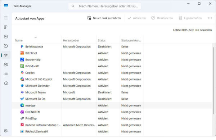Image resolution: width=216 pixels, height=140 pixels.
Task: Click PrintDisp app icon
Action: pyautogui.click(x=22, y=118)
